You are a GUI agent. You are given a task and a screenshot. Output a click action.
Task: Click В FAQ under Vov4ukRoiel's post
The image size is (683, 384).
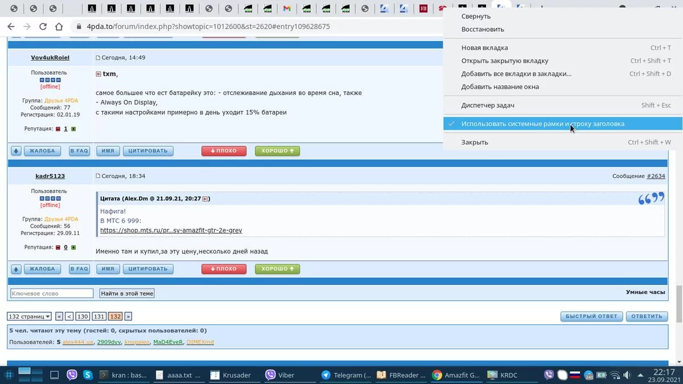click(x=79, y=151)
